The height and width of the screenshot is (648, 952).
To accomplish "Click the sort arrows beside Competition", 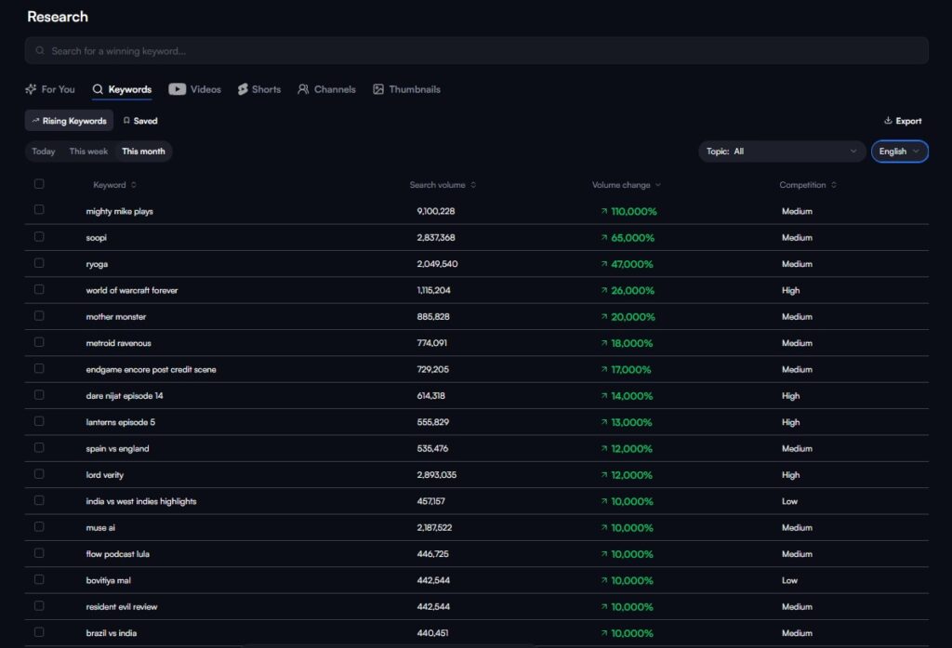I will coord(834,185).
